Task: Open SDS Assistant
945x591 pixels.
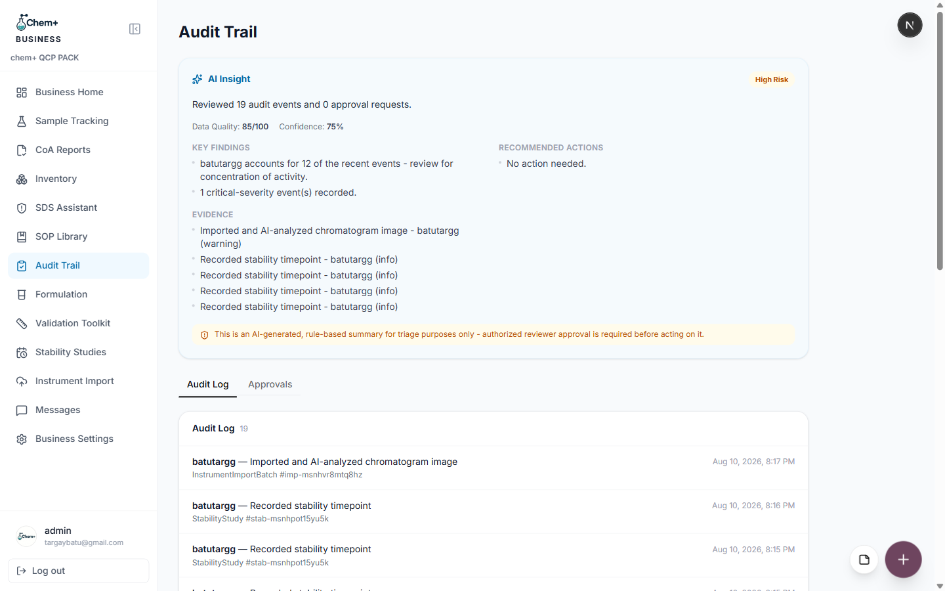Action: (79, 208)
